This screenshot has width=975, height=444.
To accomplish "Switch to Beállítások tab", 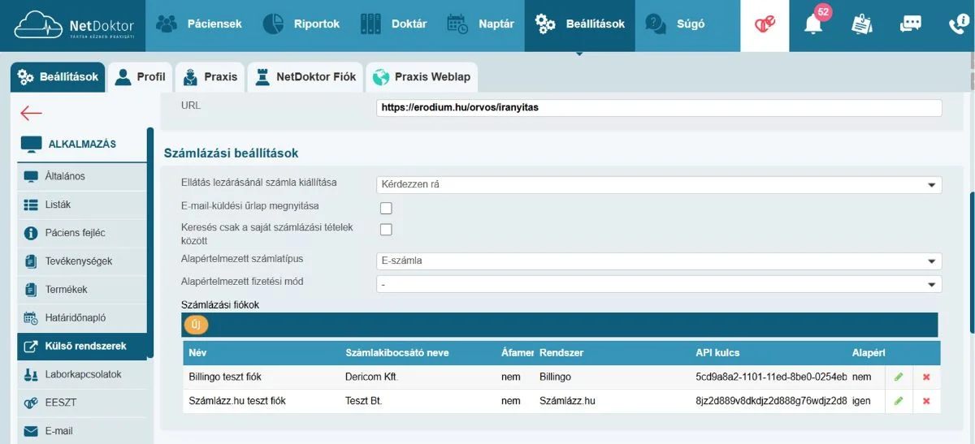I will pyautogui.click(x=58, y=77).
